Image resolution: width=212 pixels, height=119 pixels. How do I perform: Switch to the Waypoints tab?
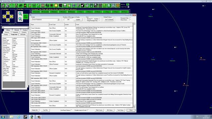pyautogui.click(x=16, y=32)
